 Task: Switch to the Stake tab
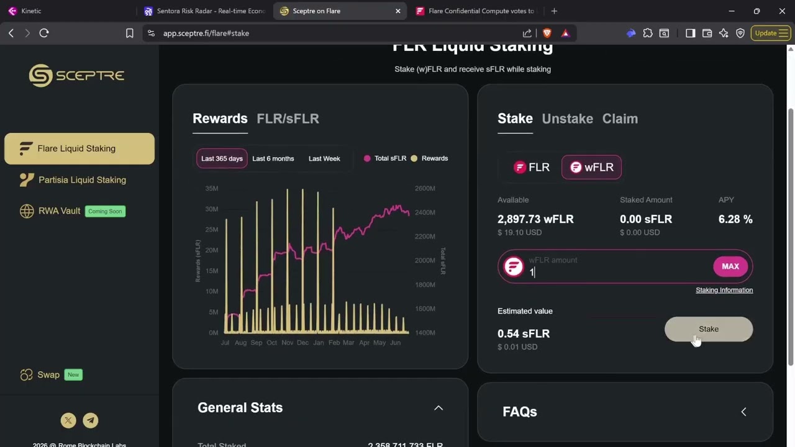pyautogui.click(x=515, y=119)
